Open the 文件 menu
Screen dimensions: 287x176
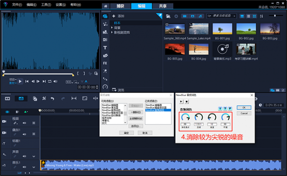(x=16, y=5)
